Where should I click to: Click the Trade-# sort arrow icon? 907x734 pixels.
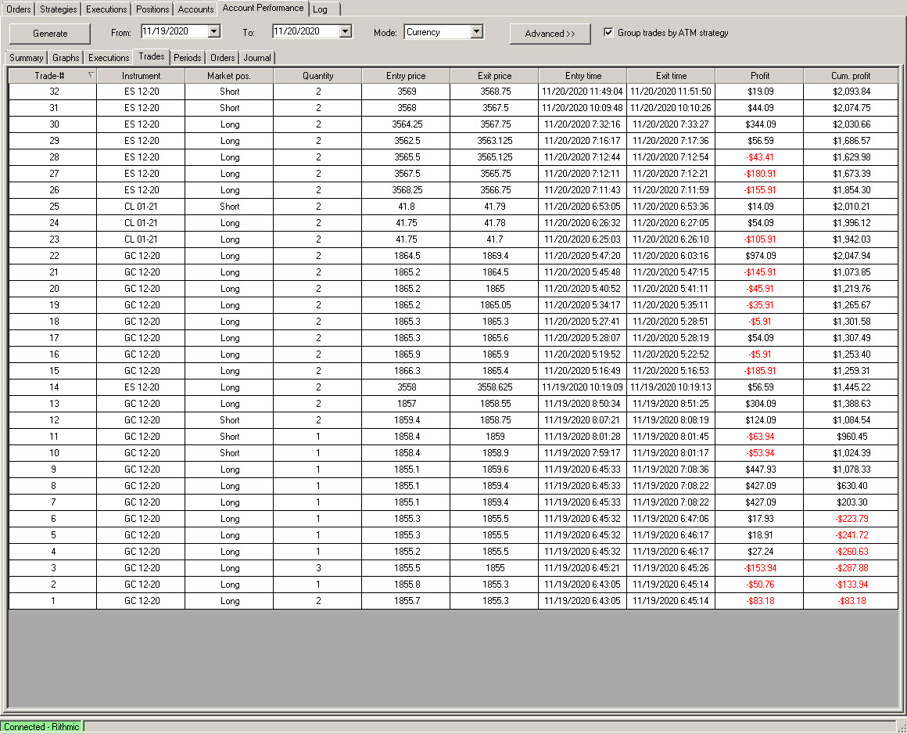pos(91,74)
